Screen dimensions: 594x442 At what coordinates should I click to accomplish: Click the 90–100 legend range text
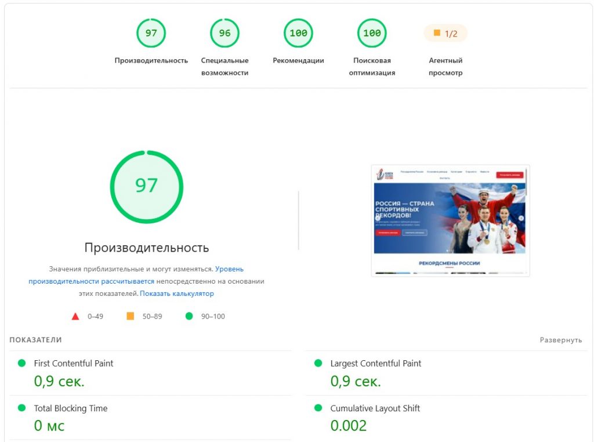pyautogui.click(x=213, y=316)
